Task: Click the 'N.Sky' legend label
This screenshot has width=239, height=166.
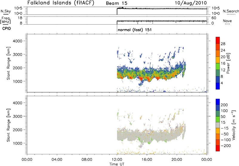Action: [x=6, y=11]
